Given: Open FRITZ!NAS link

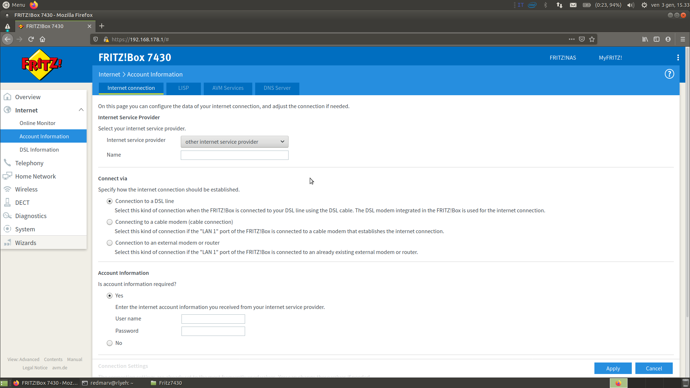Looking at the screenshot, I should coord(563,57).
